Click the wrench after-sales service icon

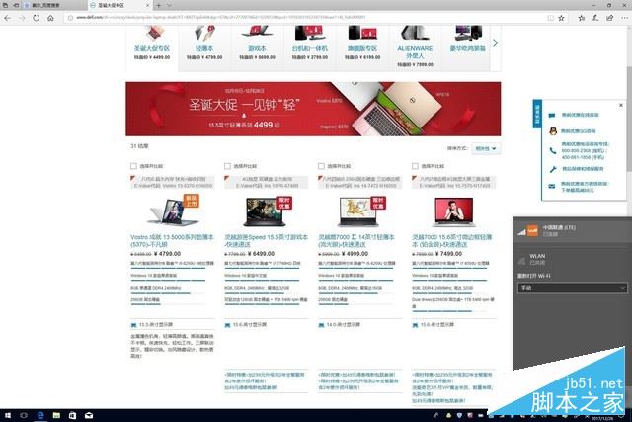pyautogui.click(x=553, y=169)
